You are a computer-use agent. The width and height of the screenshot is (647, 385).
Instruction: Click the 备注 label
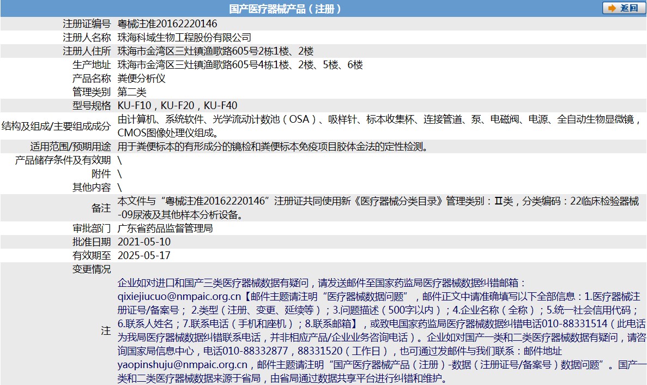tap(101, 208)
